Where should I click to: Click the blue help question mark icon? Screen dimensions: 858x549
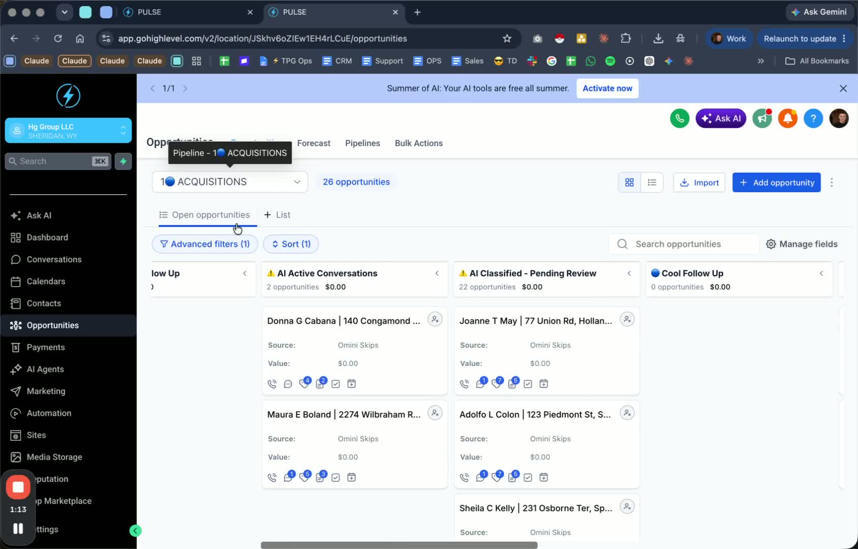click(813, 118)
